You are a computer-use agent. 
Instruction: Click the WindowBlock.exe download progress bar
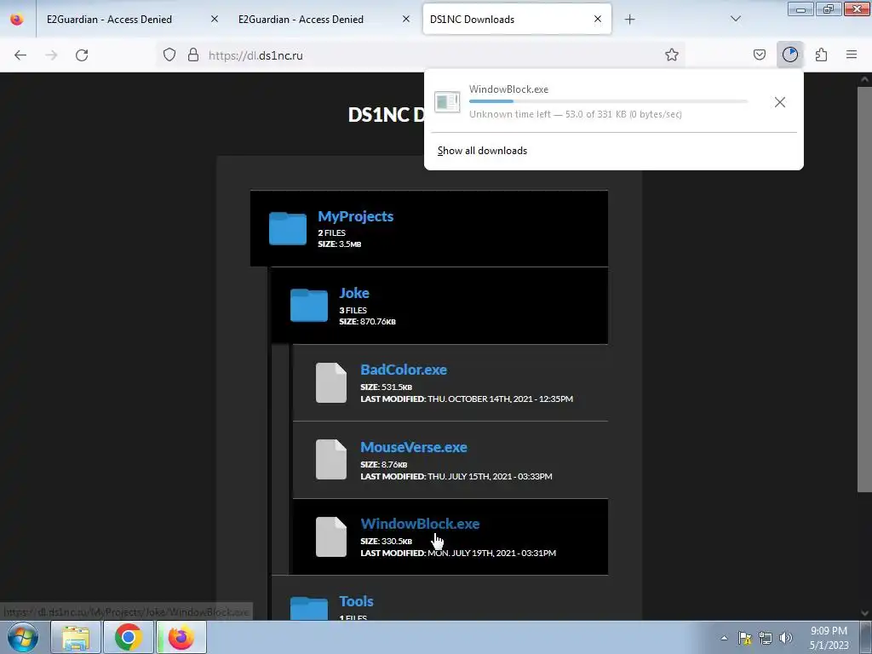608,101
